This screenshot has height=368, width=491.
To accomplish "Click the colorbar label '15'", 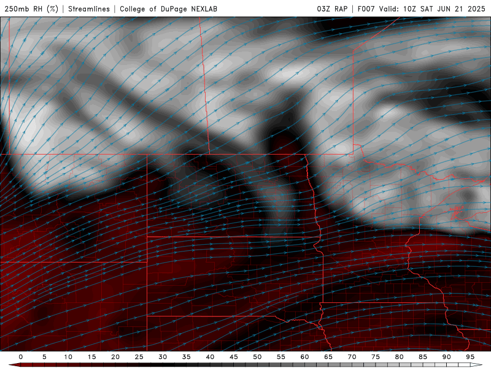I will (91, 357).
